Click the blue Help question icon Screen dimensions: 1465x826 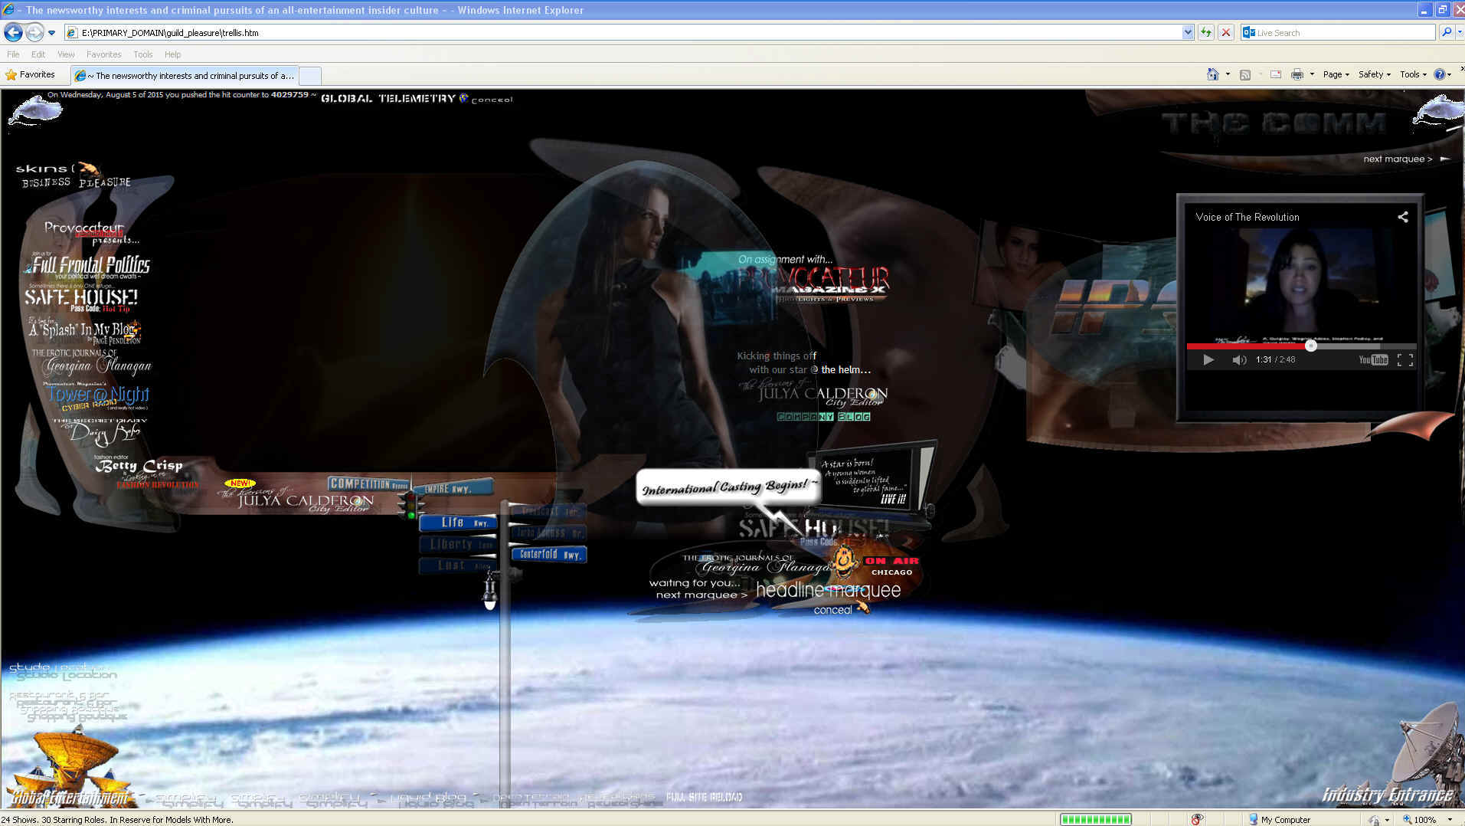1440,74
